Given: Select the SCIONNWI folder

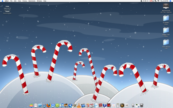Looking at the screenshot, I should (x=166, y=18).
